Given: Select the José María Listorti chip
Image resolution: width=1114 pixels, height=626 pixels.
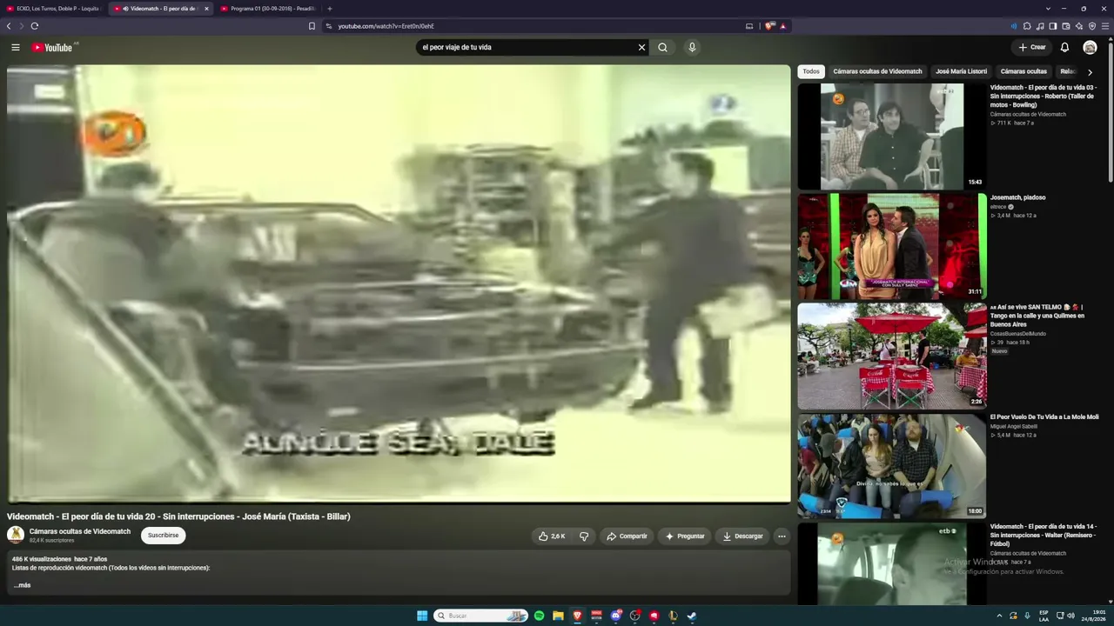Looking at the screenshot, I should (961, 71).
